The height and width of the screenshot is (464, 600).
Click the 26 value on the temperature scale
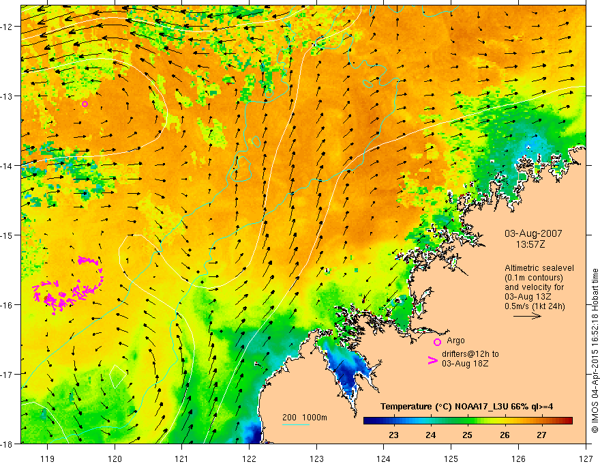(505, 435)
